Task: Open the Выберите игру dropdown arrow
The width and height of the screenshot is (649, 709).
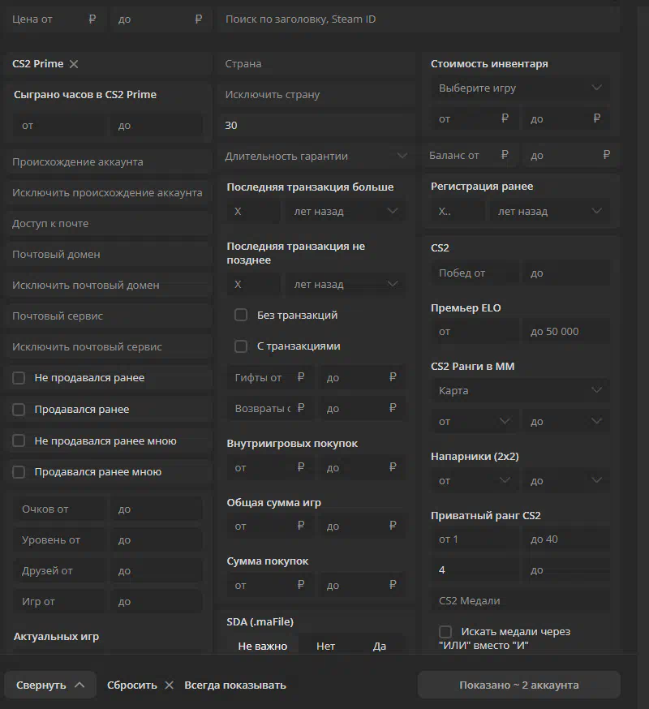Action: click(597, 88)
